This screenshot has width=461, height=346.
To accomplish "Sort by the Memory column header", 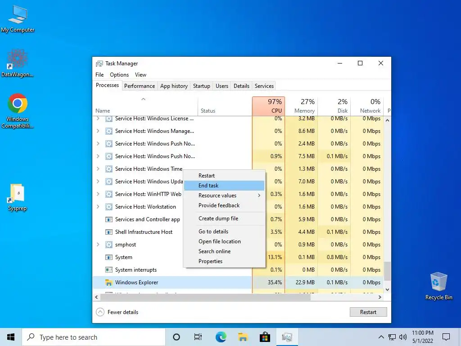I will coord(301,106).
